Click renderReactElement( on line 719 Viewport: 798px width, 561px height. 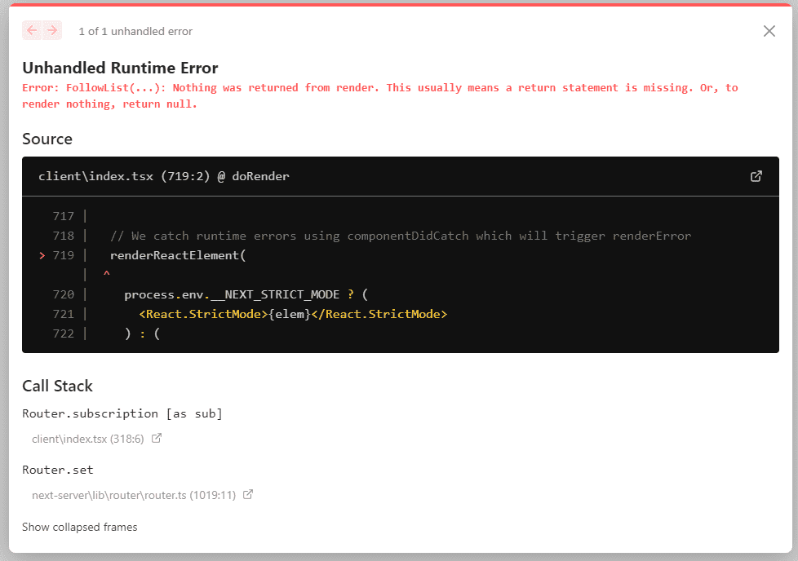(178, 255)
